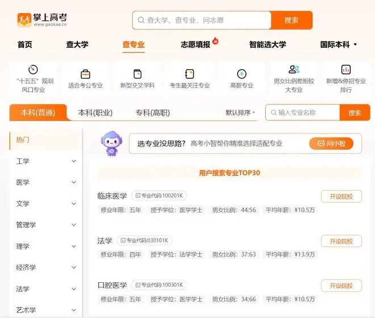Click the 搜索 button next to 输入专业名称
Screen dimensions: 375x318
(355, 112)
